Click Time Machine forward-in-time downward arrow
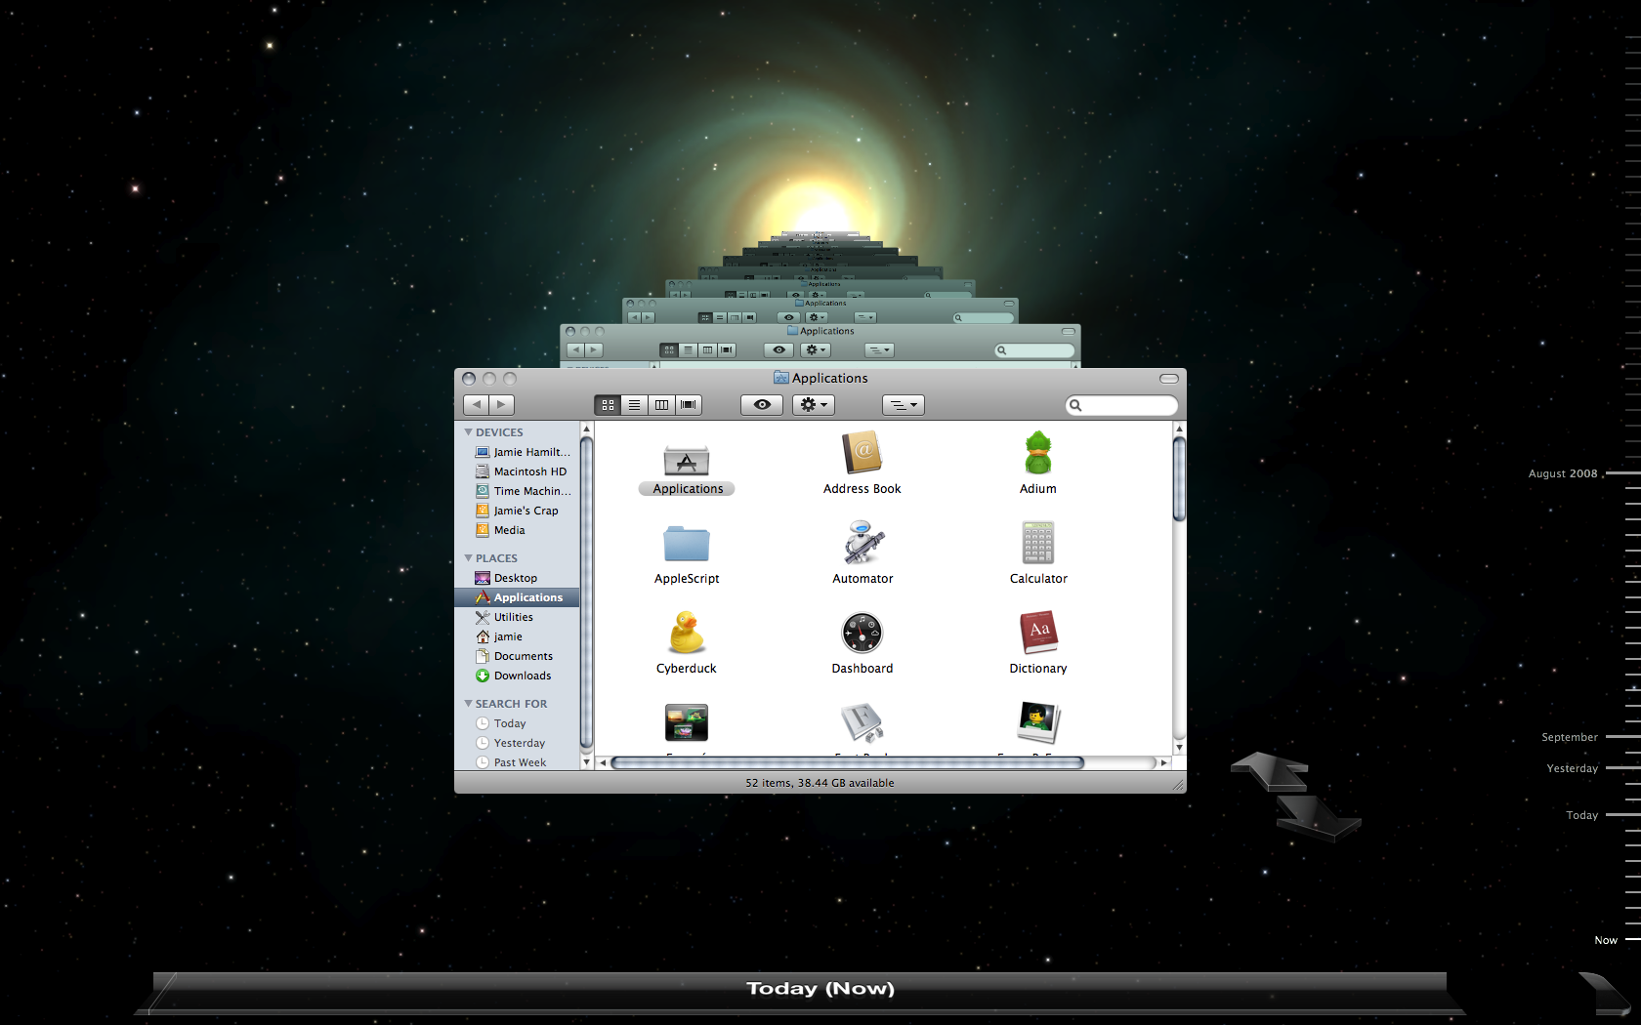Screen dimensions: 1641x1025 1319,818
